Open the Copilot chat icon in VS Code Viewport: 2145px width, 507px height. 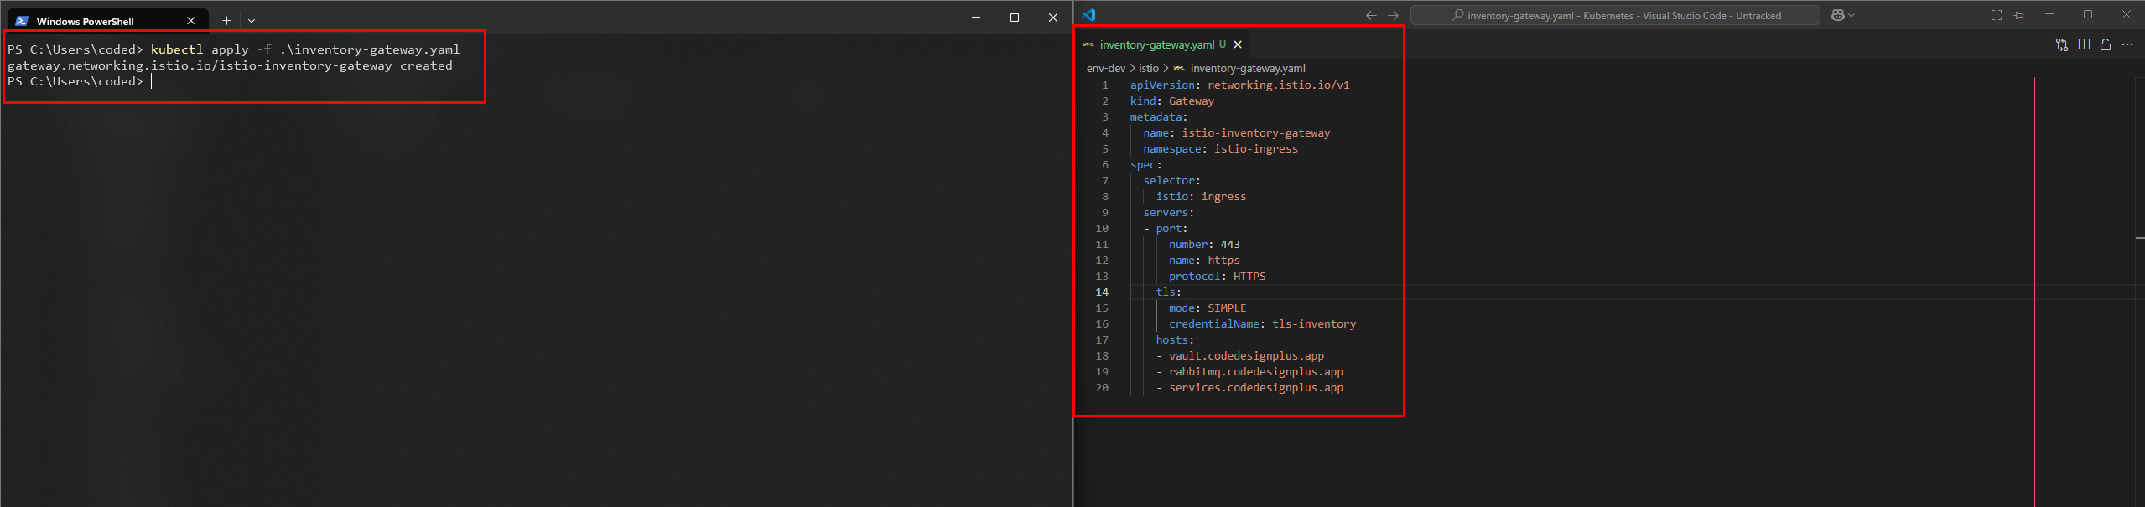pyautogui.click(x=1837, y=15)
